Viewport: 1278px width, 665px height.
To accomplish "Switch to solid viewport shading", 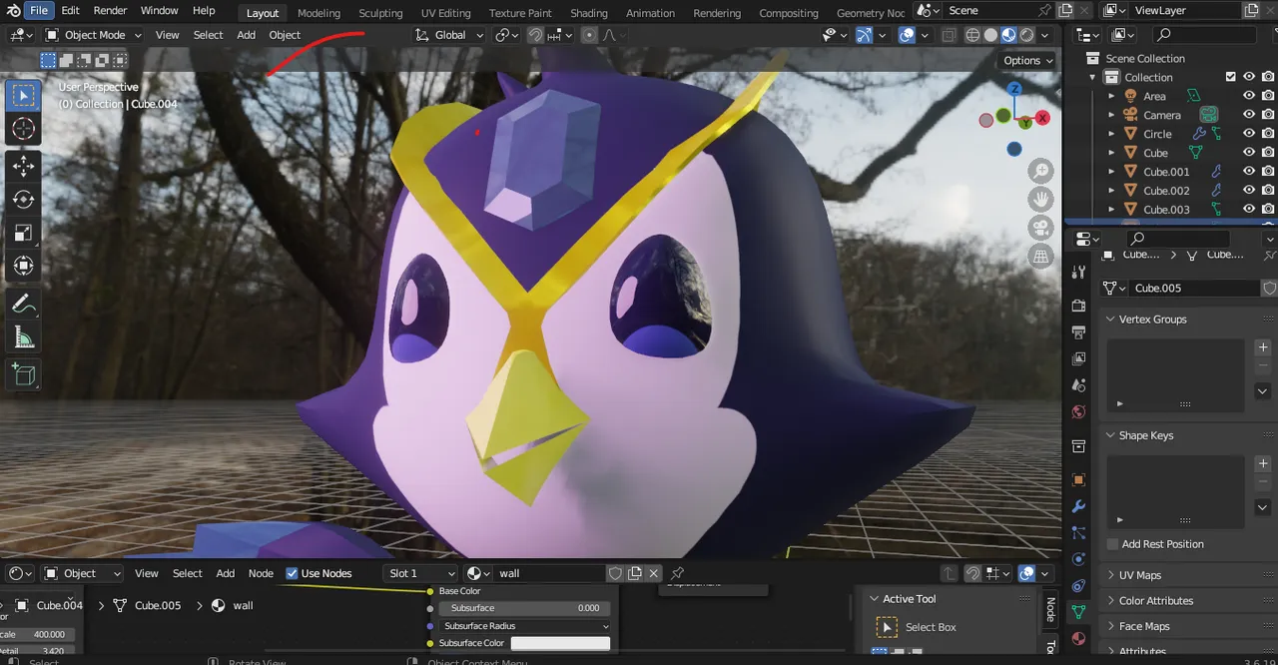I will click(x=990, y=35).
